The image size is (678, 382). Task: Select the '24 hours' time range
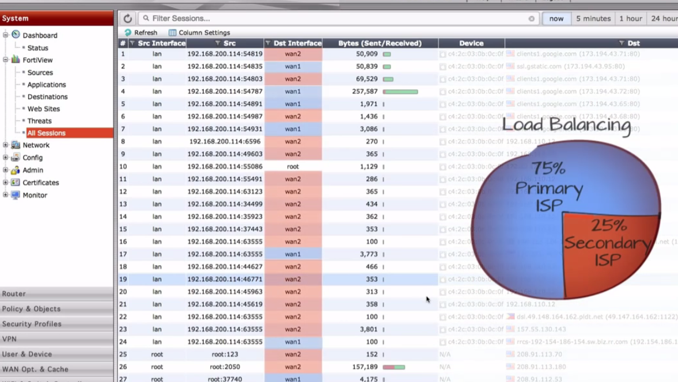(x=663, y=18)
